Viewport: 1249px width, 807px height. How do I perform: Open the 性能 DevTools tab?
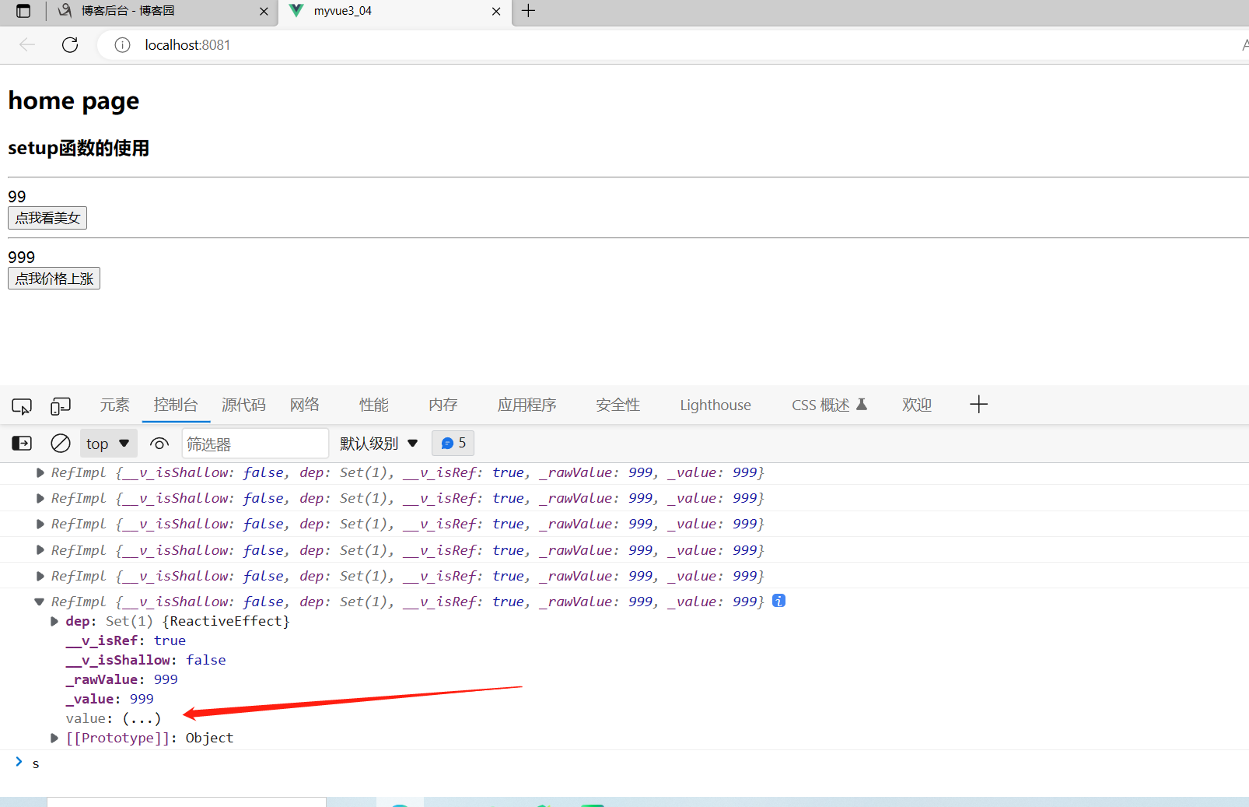click(374, 405)
